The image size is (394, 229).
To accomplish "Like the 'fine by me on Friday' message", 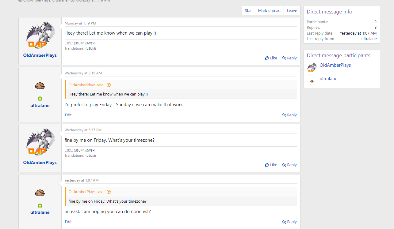I will [x=271, y=165].
